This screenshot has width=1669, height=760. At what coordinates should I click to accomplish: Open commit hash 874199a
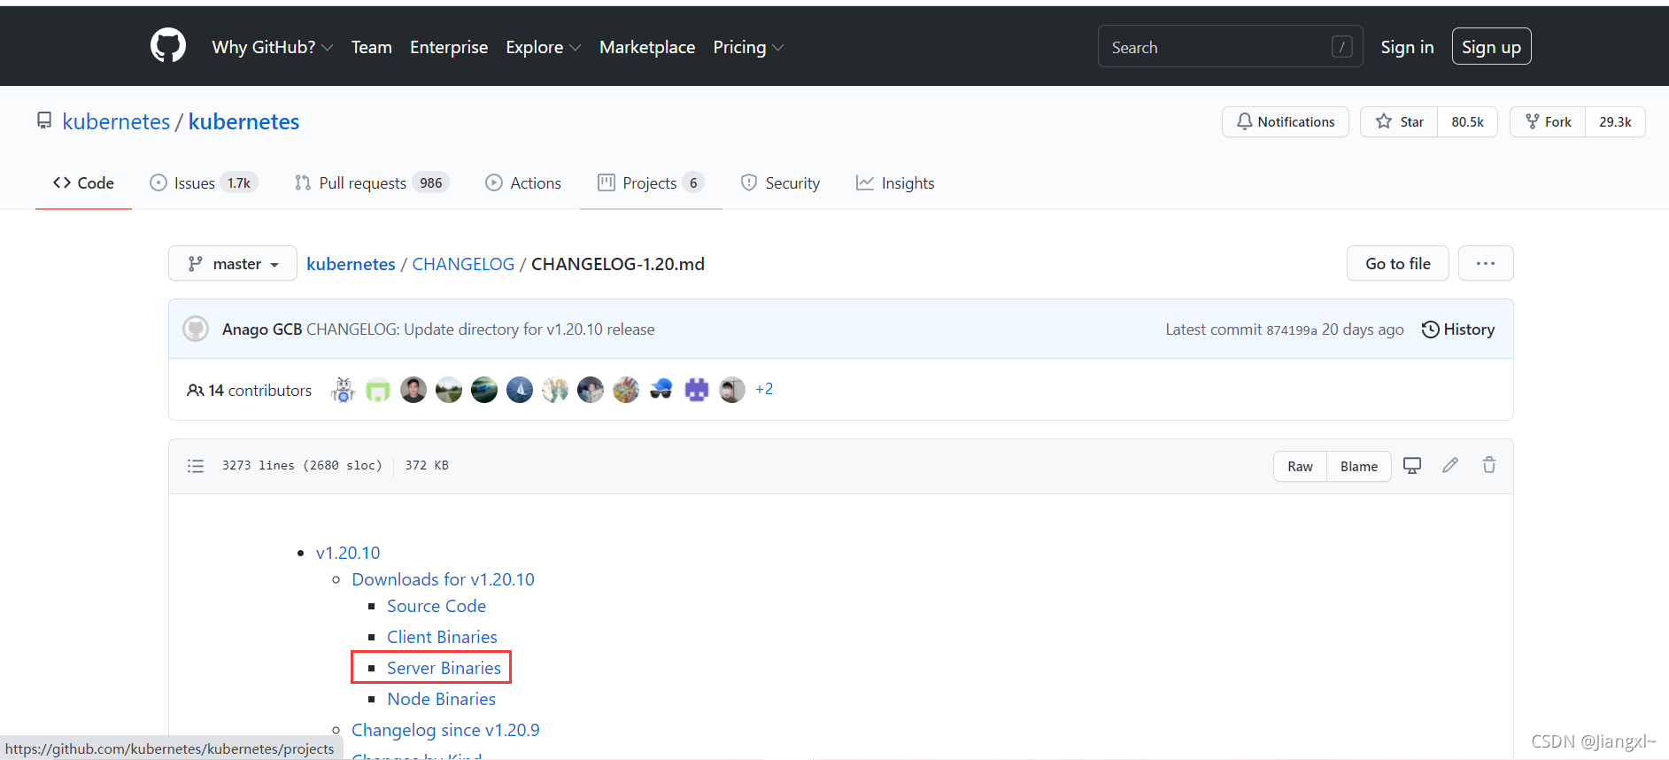[1292, 330]
